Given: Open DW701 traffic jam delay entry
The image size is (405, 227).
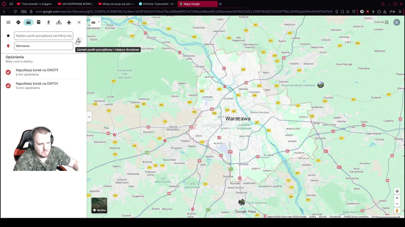Looking at the screenshot, I should 43,85.
